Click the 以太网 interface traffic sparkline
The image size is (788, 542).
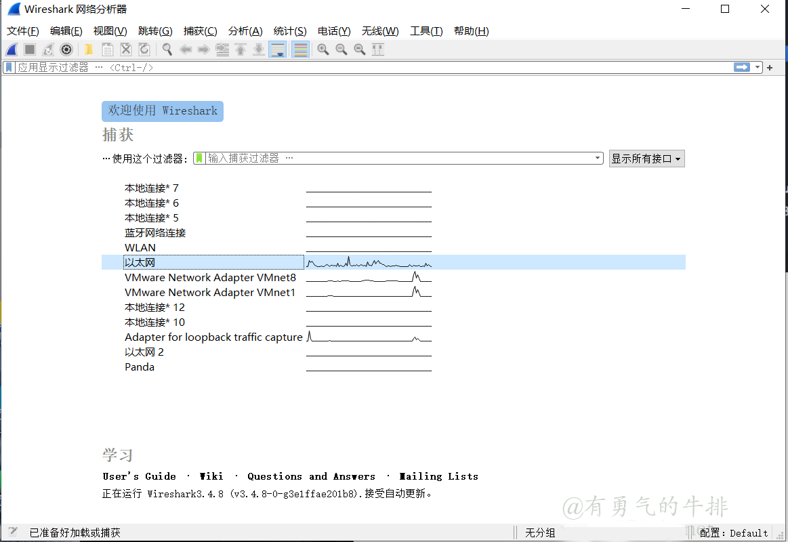[369, 262]
